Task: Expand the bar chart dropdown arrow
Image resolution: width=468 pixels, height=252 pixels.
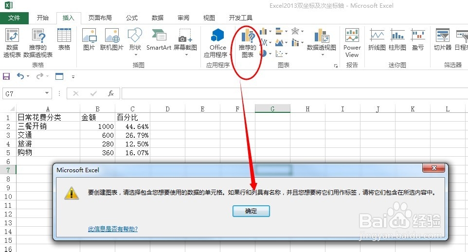Action: click(286, 31)
